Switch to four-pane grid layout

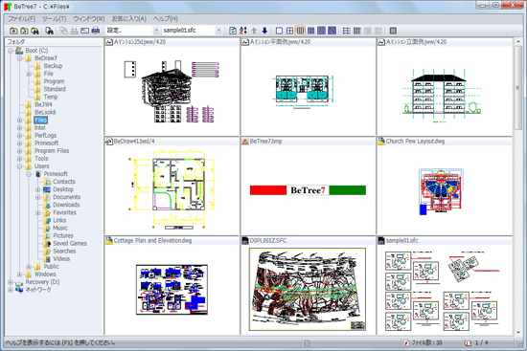[x=289, y=31]
